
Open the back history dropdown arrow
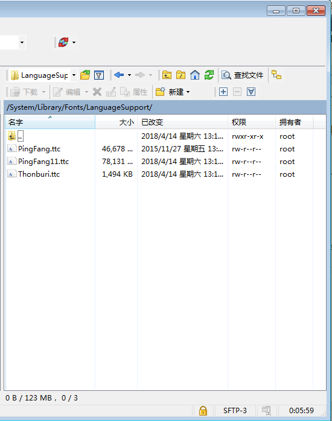pos(129,75)
